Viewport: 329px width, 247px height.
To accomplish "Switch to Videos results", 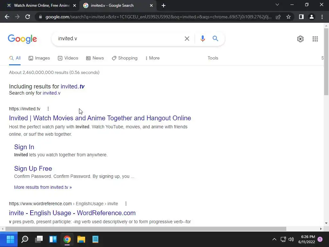I will (x=68, y=58).
